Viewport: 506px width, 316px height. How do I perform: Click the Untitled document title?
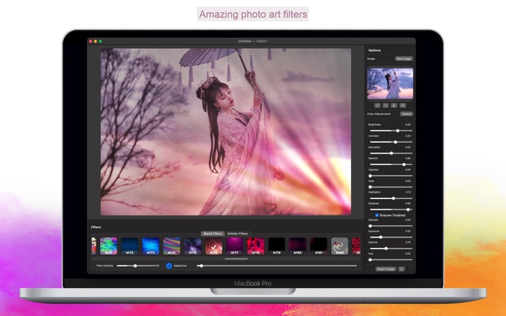(244, 41)
